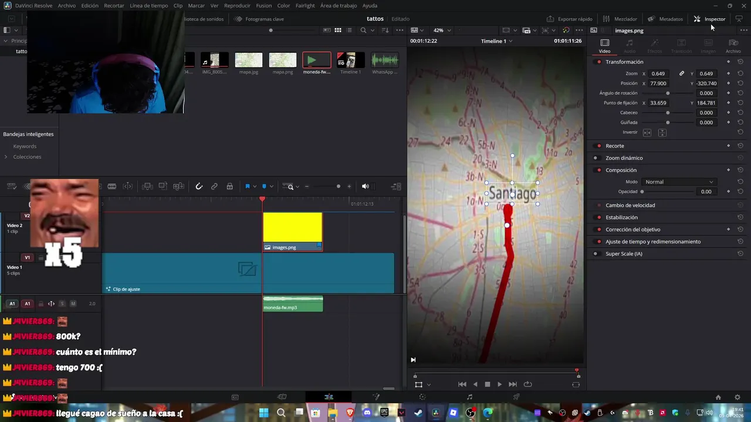Viewport: 751px width, 422px height.
Task: Switch to the Archivo inspector tab
Action: pos(733,46)
